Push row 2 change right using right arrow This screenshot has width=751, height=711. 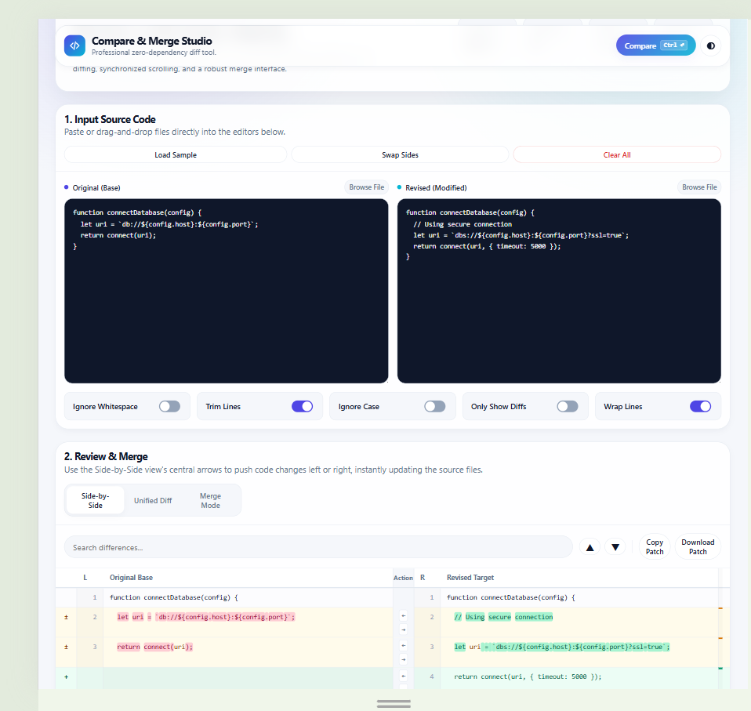(403, 630)
